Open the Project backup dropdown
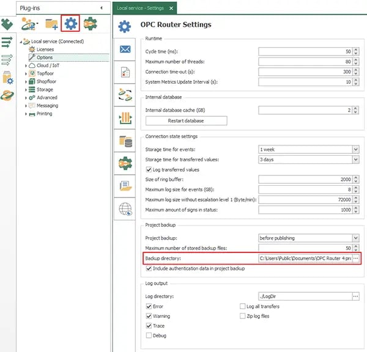Image resolution: width=367 pixels, height=352 pixels. [x=355, y=238]
